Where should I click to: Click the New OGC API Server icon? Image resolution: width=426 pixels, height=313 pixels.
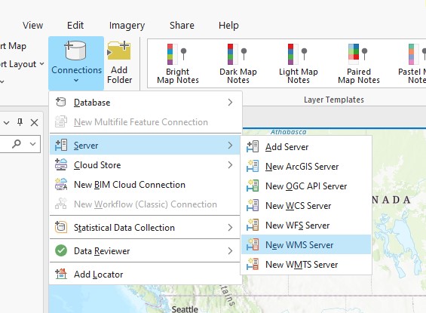[253, 186]
